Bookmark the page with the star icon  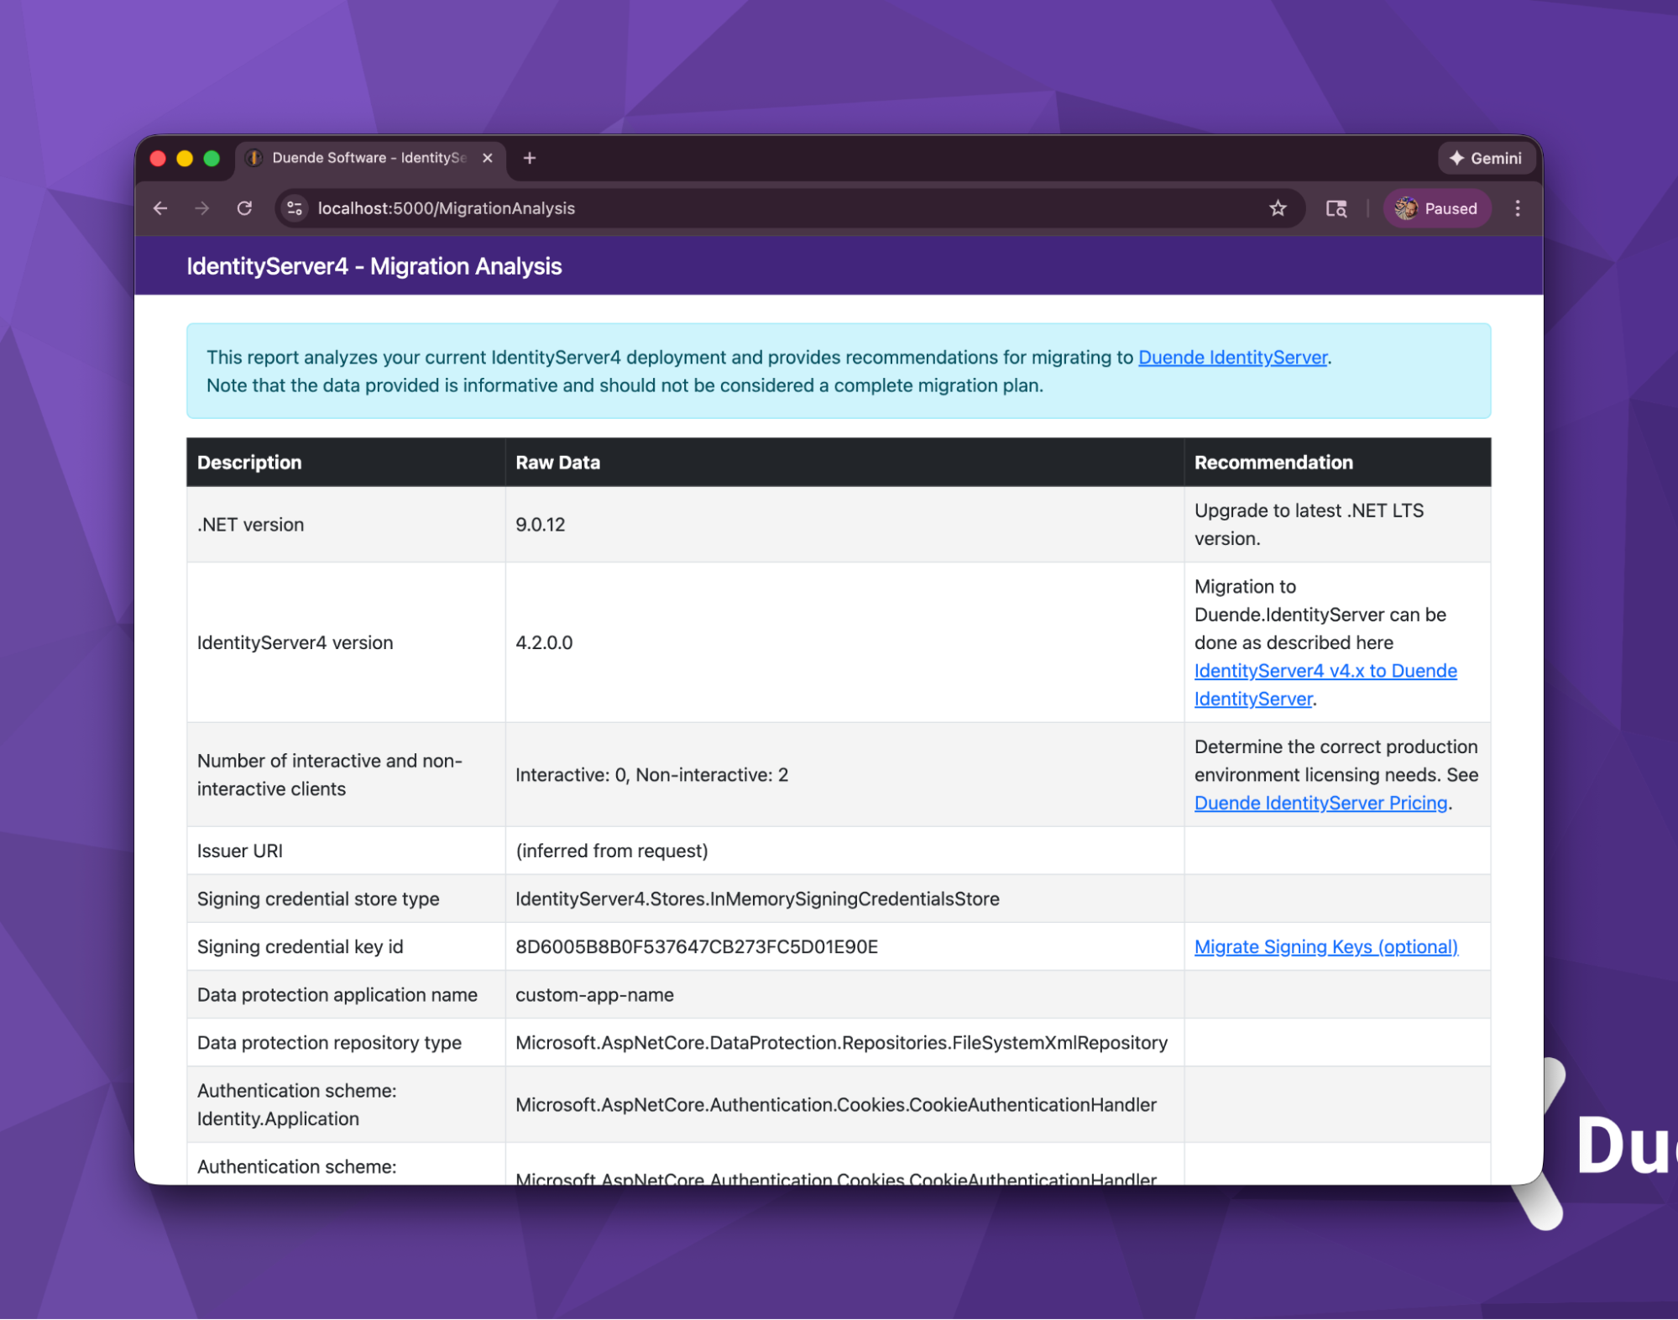(1278, 208)
